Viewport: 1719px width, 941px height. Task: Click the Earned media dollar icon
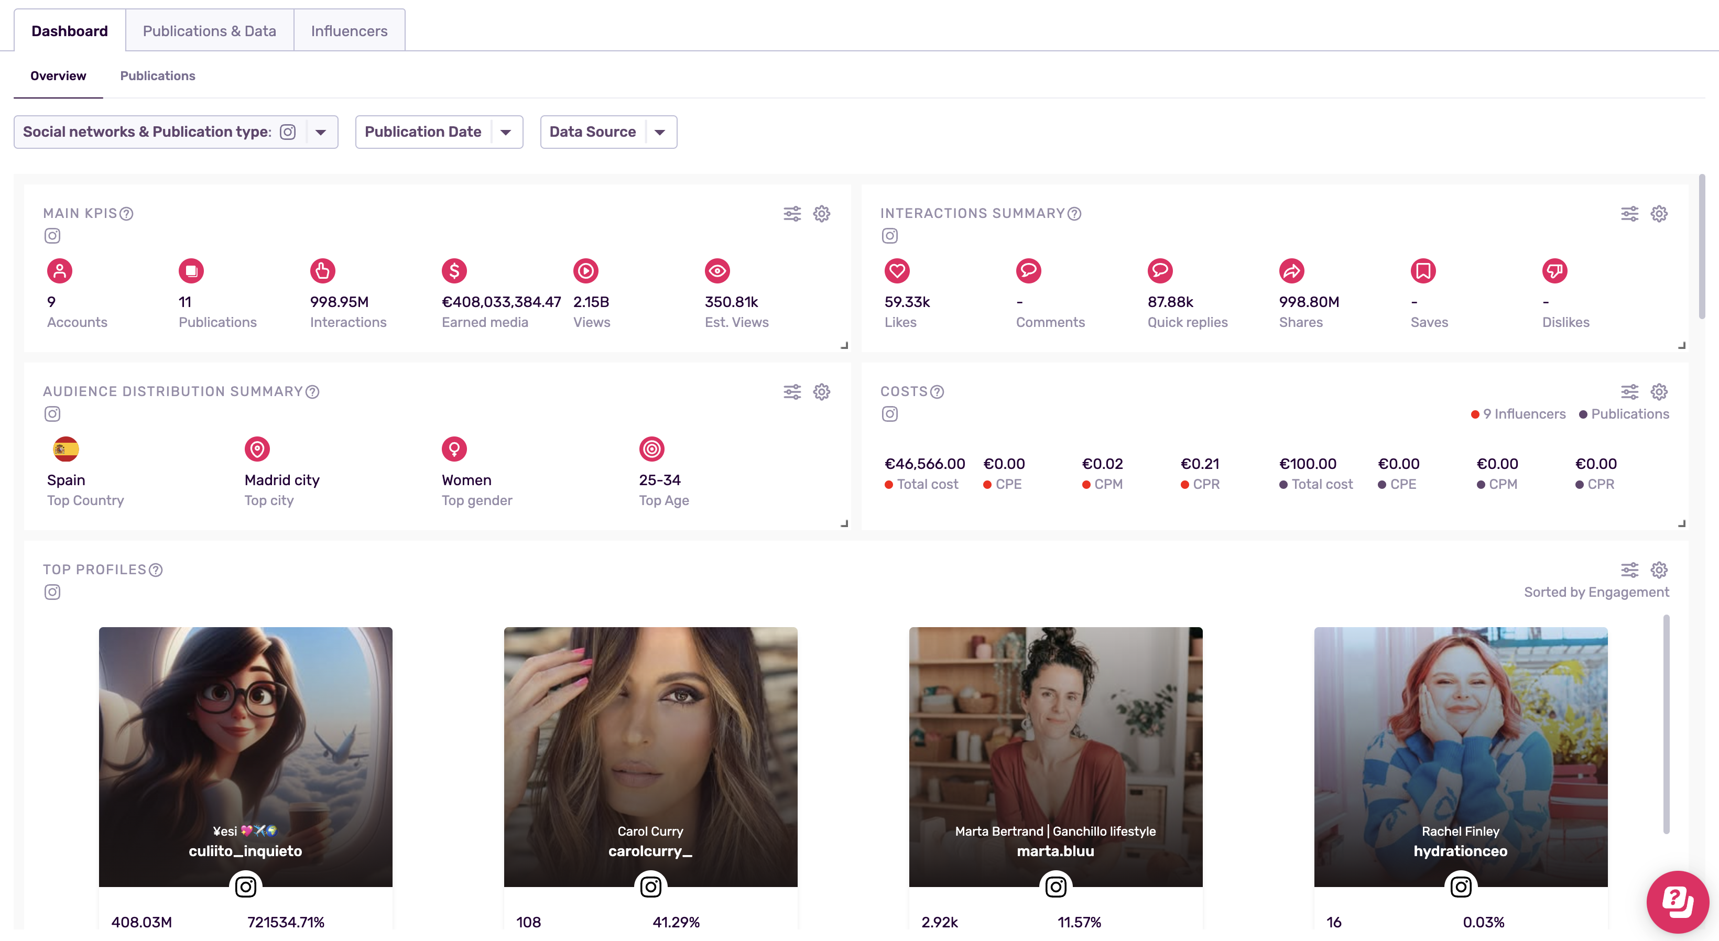453,271
